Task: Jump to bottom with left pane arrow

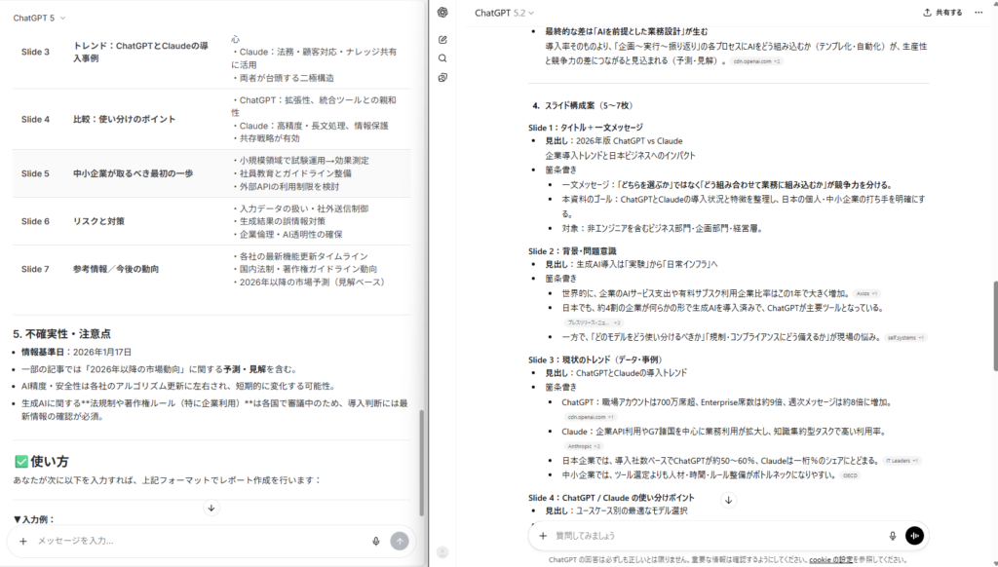Action: coord(211,509)
